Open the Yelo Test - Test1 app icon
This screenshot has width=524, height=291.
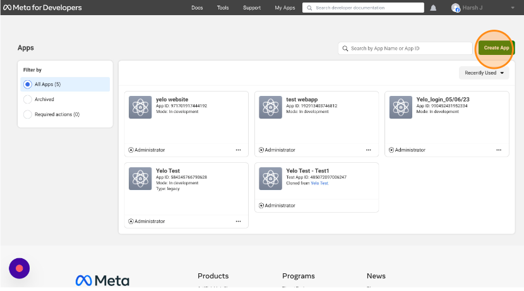click(x=270, y=179)
